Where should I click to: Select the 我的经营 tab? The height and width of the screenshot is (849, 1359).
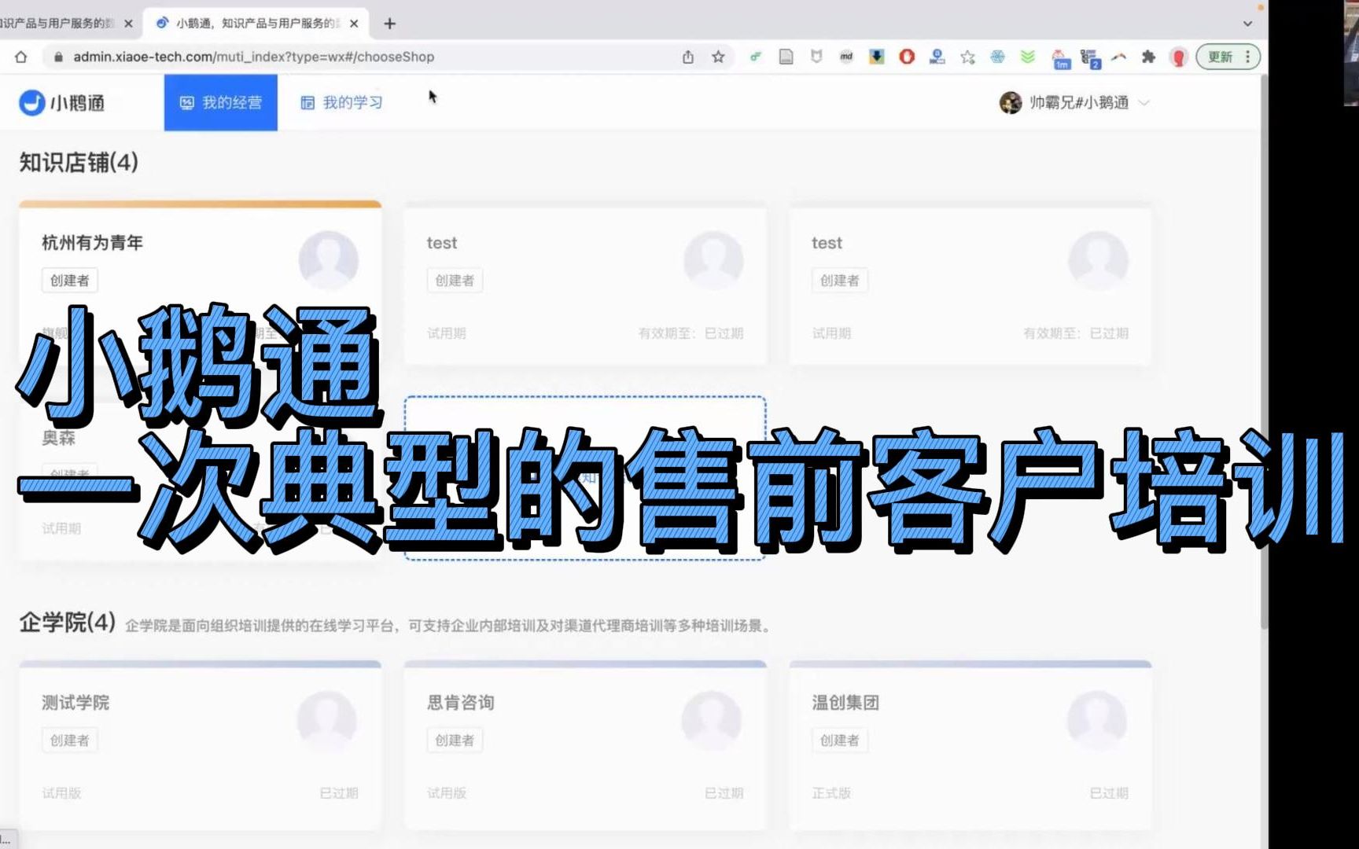pos(220,102)
